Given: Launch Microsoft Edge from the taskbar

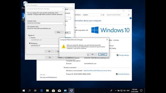Looking at the screenshot, I should (41, 90).
